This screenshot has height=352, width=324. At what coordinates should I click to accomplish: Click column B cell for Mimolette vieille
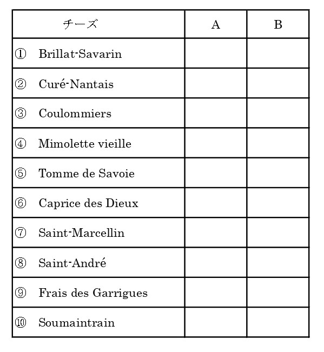click(x=278, y=143)
